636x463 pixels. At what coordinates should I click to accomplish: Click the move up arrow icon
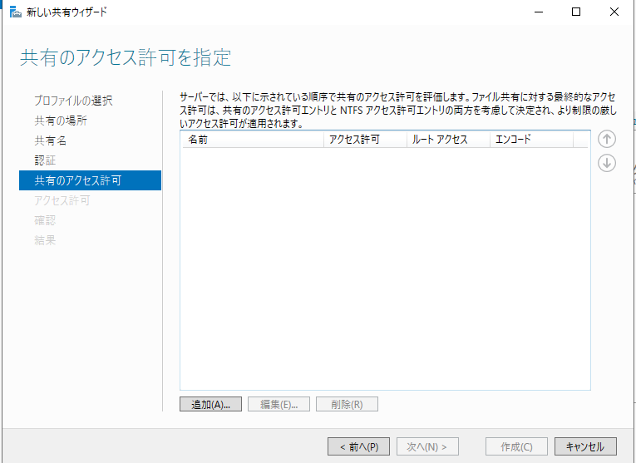607,140
